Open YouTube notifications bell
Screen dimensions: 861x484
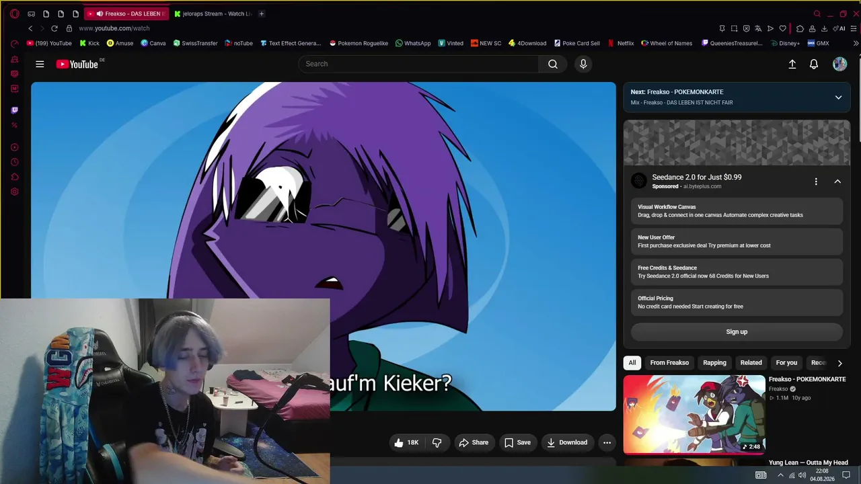click(x=814, y=64)
